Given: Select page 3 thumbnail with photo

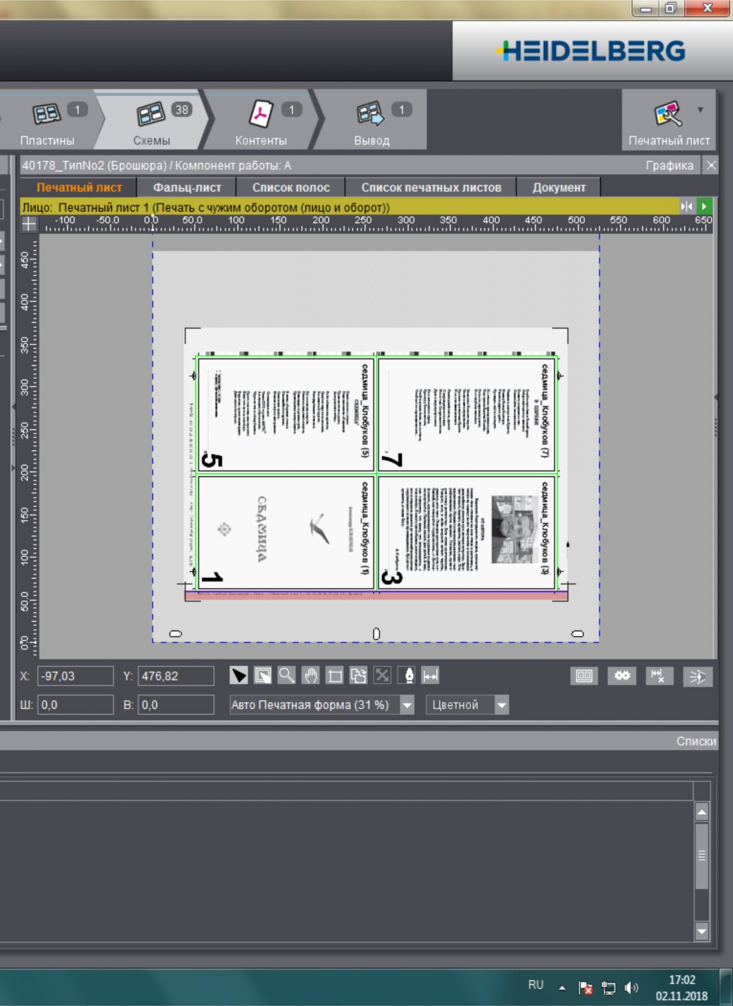Looking at the screenshot, I should coord(466,533).
